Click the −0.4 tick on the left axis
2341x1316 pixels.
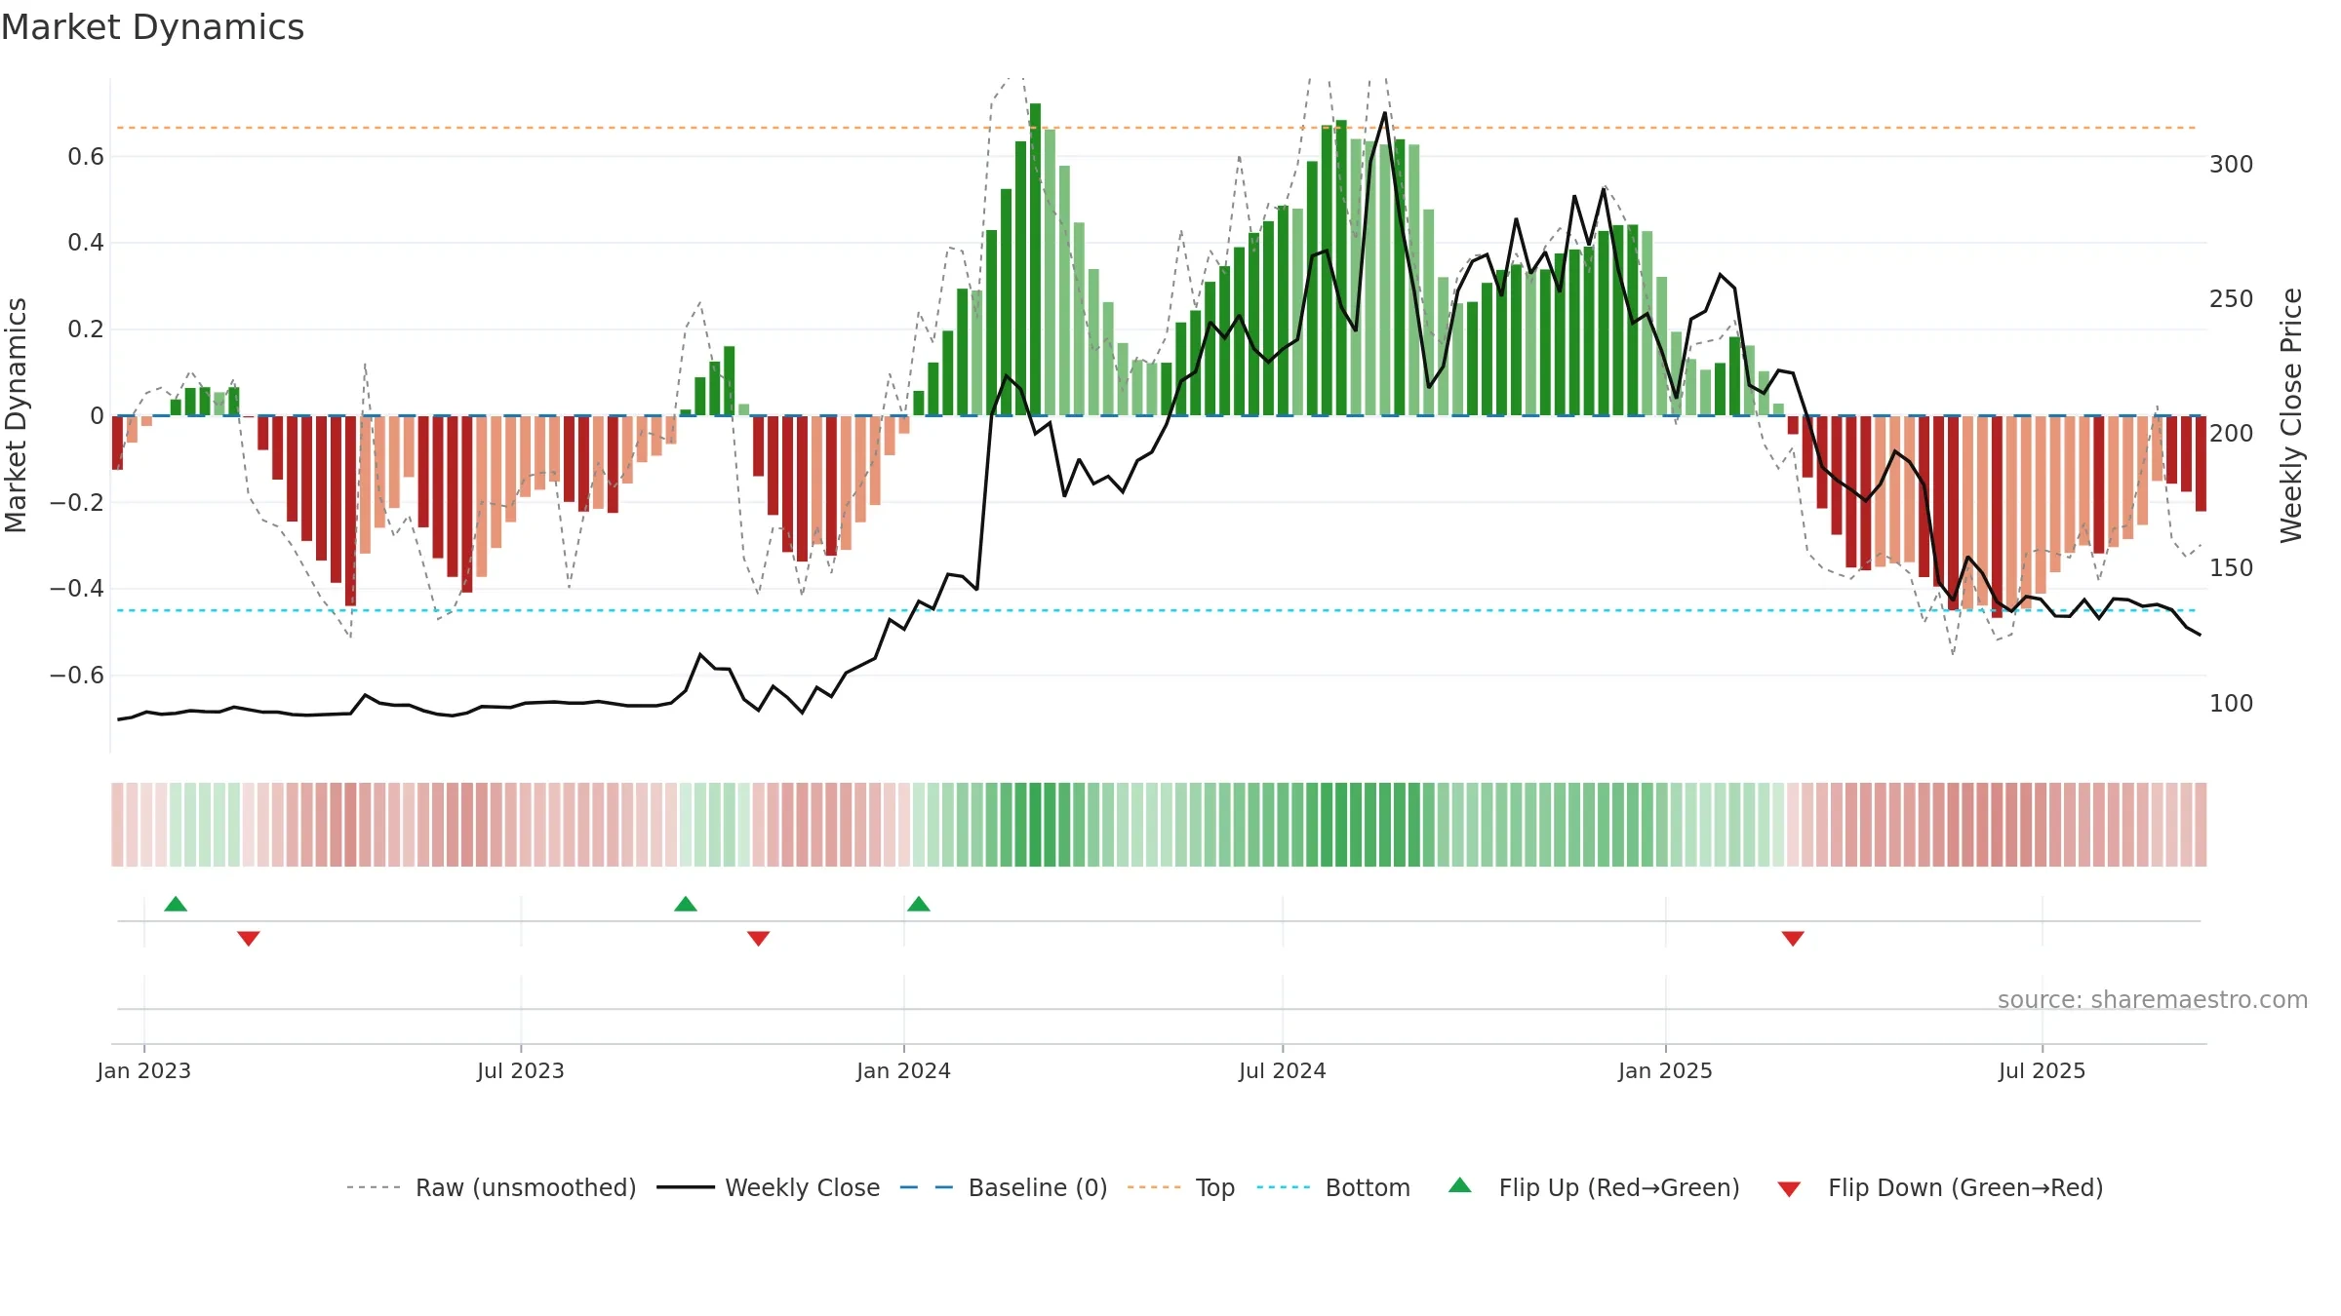(77, 588)
